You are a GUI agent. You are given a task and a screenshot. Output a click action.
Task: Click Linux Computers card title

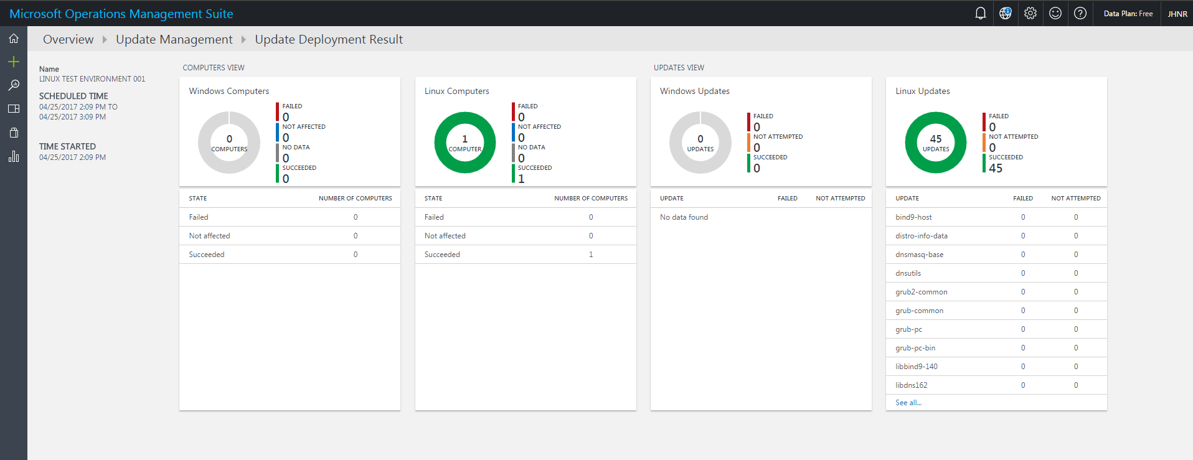(x=457, y=91)
